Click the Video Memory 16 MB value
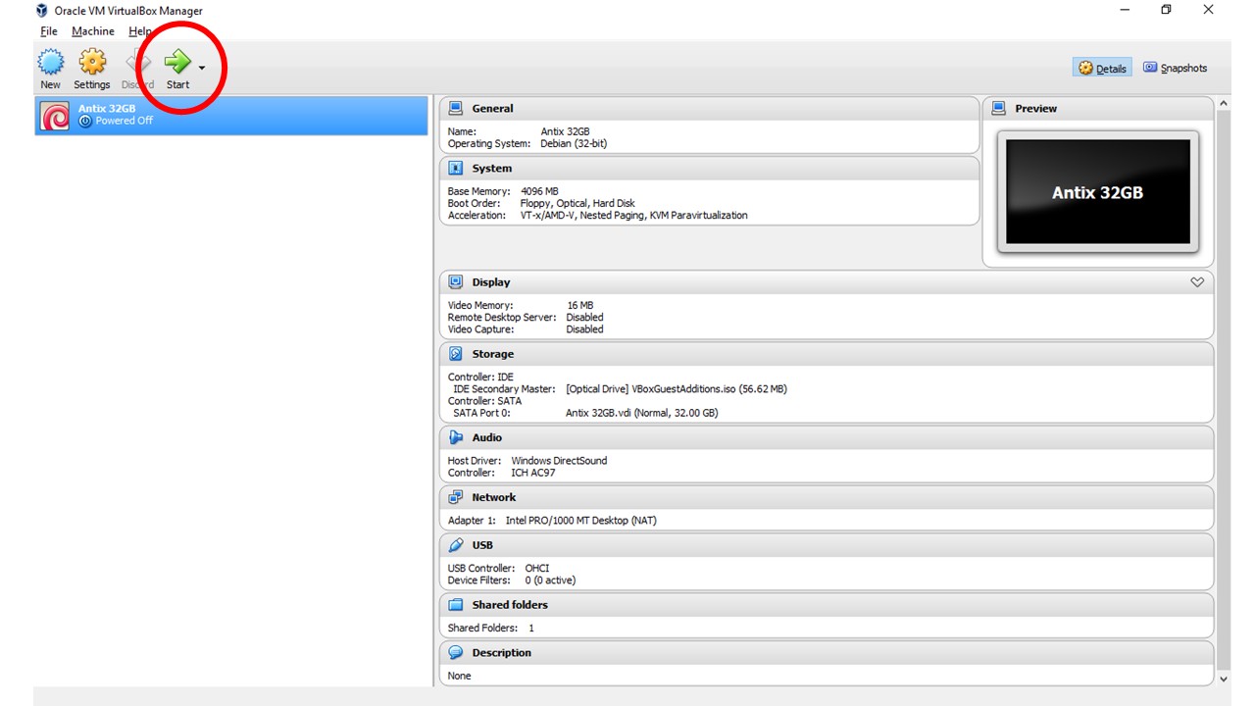This screenshot has width=1255, height=706. coord(579,305)
